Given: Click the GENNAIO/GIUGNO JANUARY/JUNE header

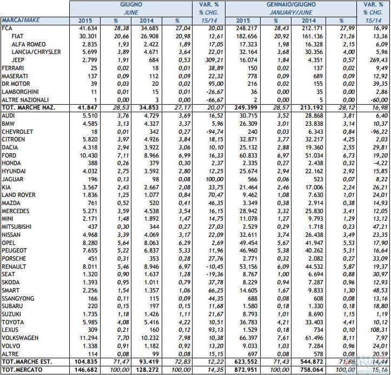Looking at the screenshot, I should 291,9.
